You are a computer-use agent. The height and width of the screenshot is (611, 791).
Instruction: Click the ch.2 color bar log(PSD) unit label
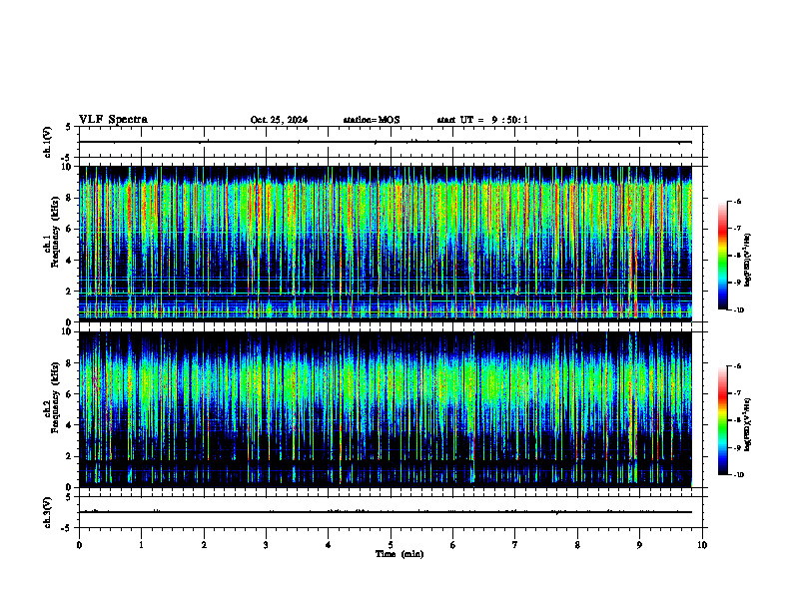[x=748, y=424]
